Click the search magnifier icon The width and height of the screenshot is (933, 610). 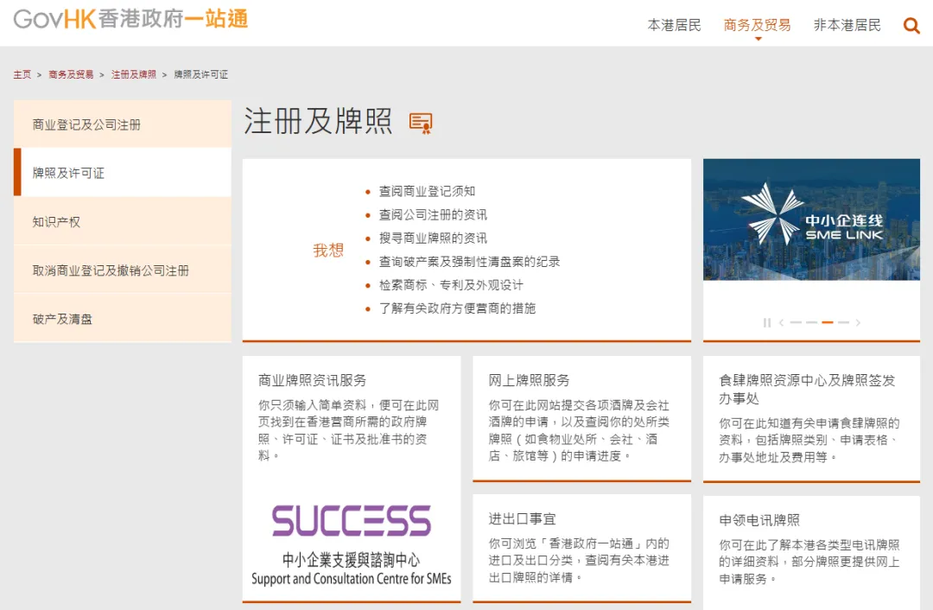[x=911, y=26]
